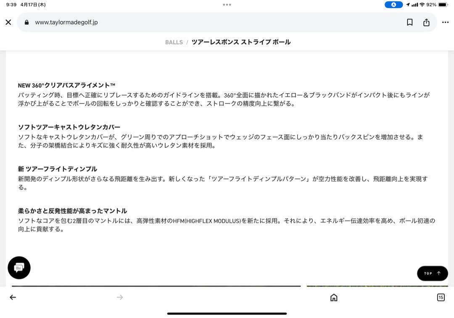Show the 15 open tabs switcher
This screenshot has height=318, width=454.
pos(441,297)
